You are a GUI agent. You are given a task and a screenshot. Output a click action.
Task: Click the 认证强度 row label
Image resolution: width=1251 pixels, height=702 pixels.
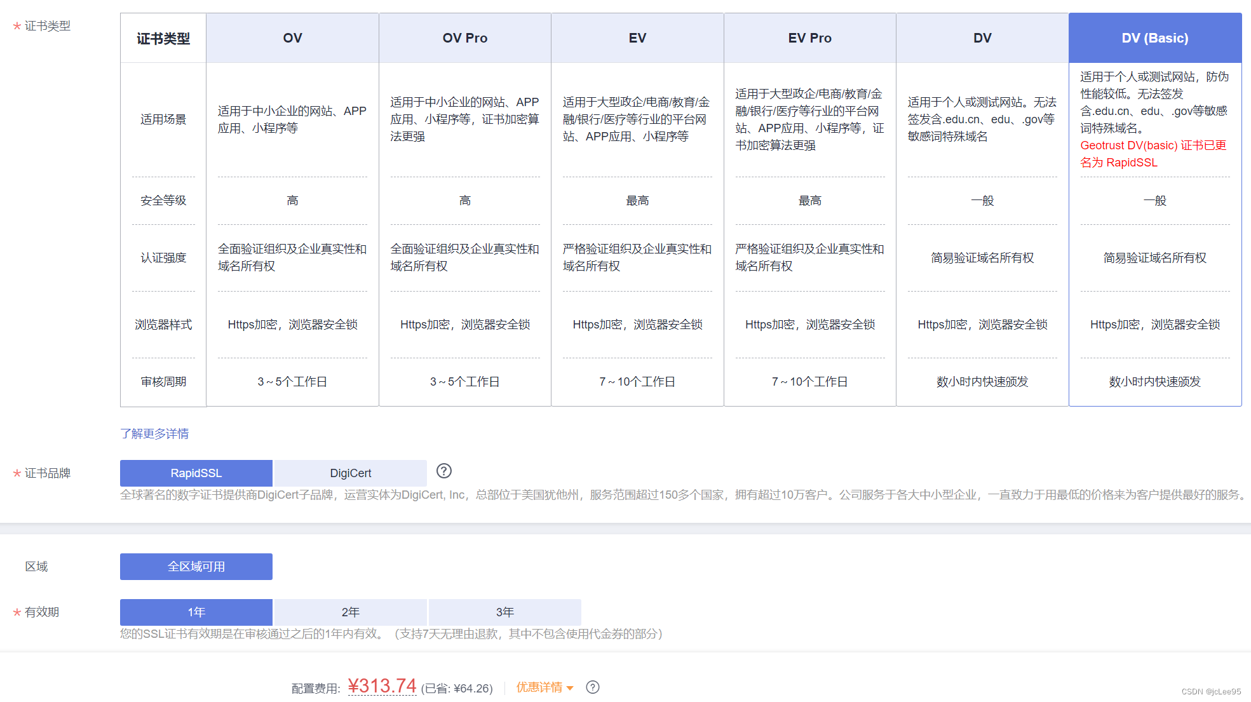click(x=163, y=258)
